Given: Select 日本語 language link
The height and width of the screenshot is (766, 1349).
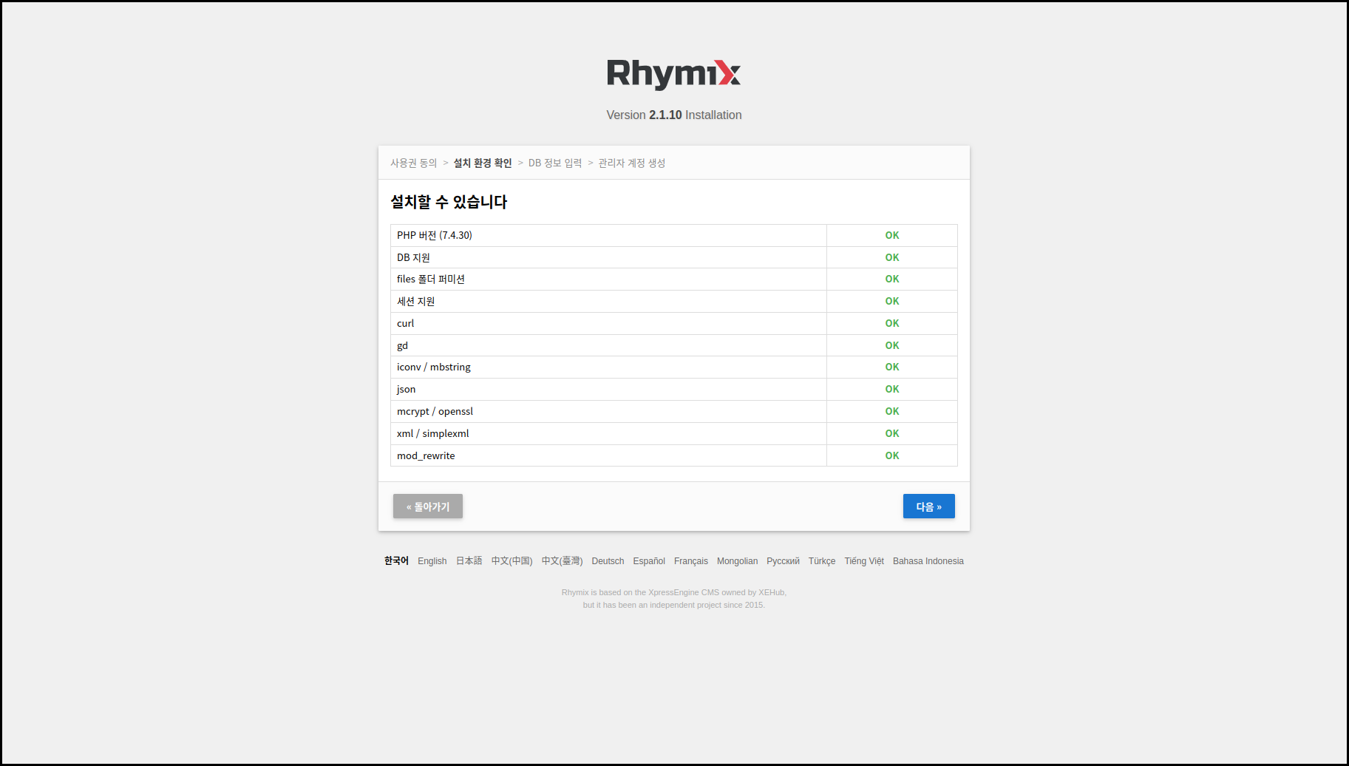Looking at the screenshot, I should point(469,561).
